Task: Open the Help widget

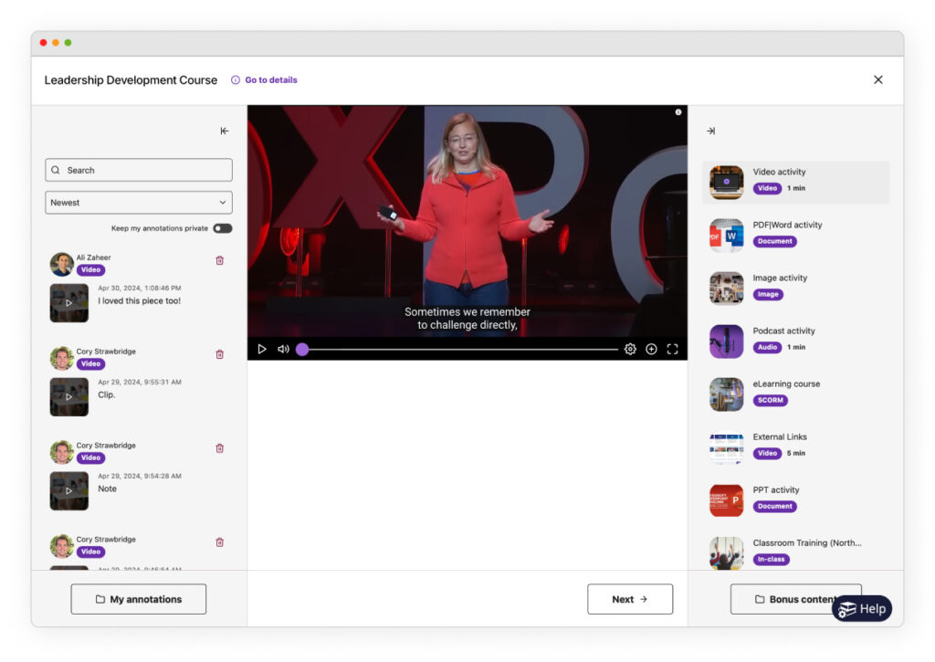Action: (862, 608)
